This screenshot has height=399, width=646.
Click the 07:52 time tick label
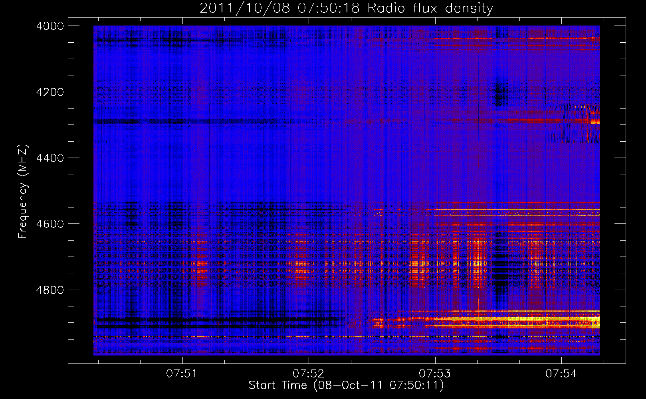[x=309, y=373]
